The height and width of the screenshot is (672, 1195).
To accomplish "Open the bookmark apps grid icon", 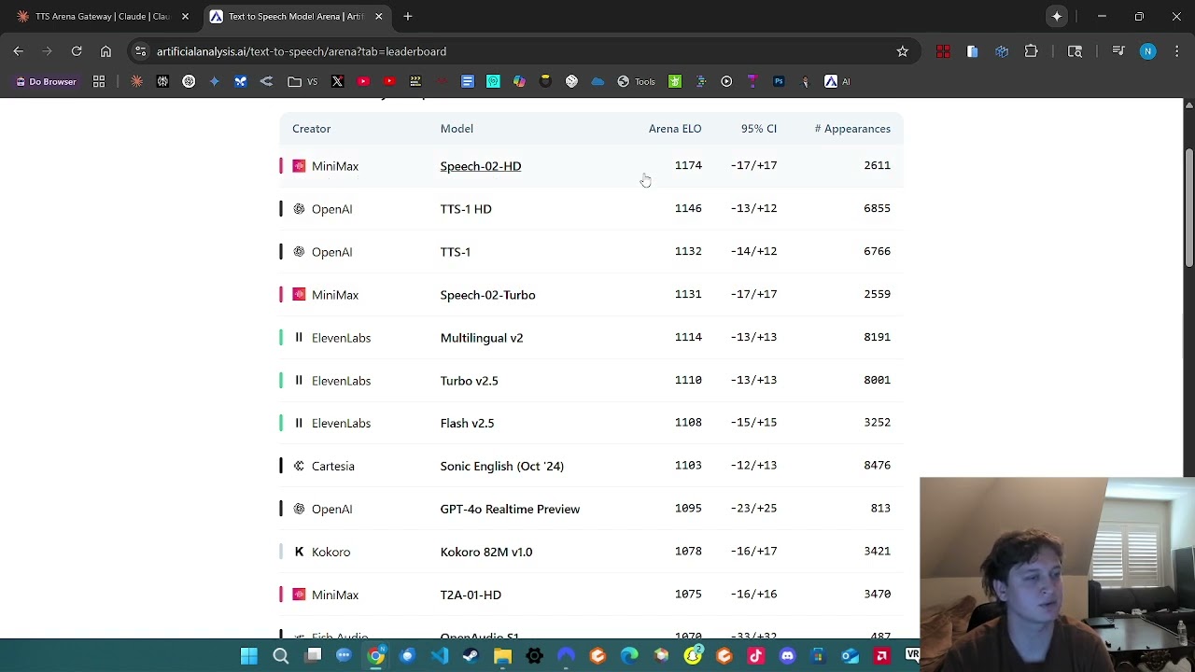I will tap(99, 81).
